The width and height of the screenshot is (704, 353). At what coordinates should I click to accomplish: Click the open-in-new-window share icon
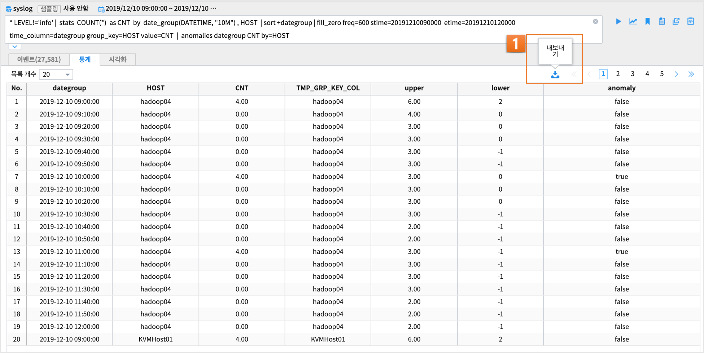[x=676, y=22]
